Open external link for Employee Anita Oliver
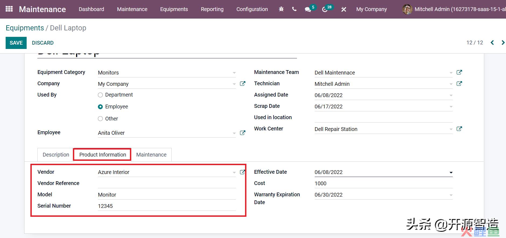 (x=242, y=133)
